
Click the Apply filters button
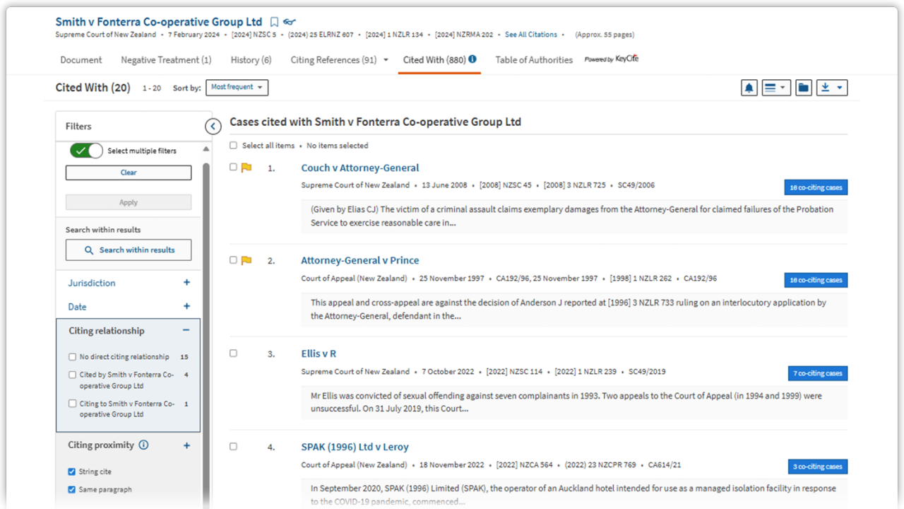[129, 202]
